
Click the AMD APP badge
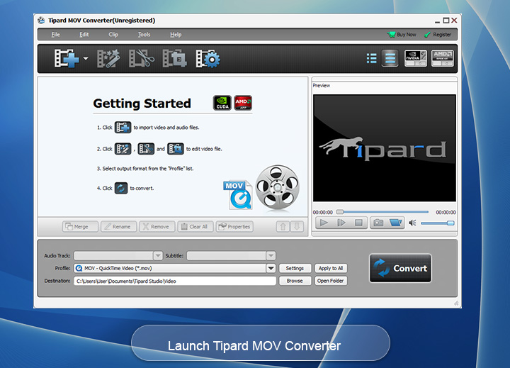[x=243, y=103]
